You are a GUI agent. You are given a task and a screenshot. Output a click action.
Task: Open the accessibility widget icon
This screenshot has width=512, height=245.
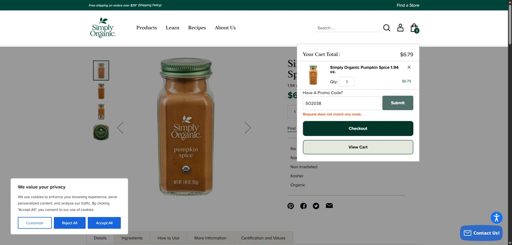coord(497,217)
